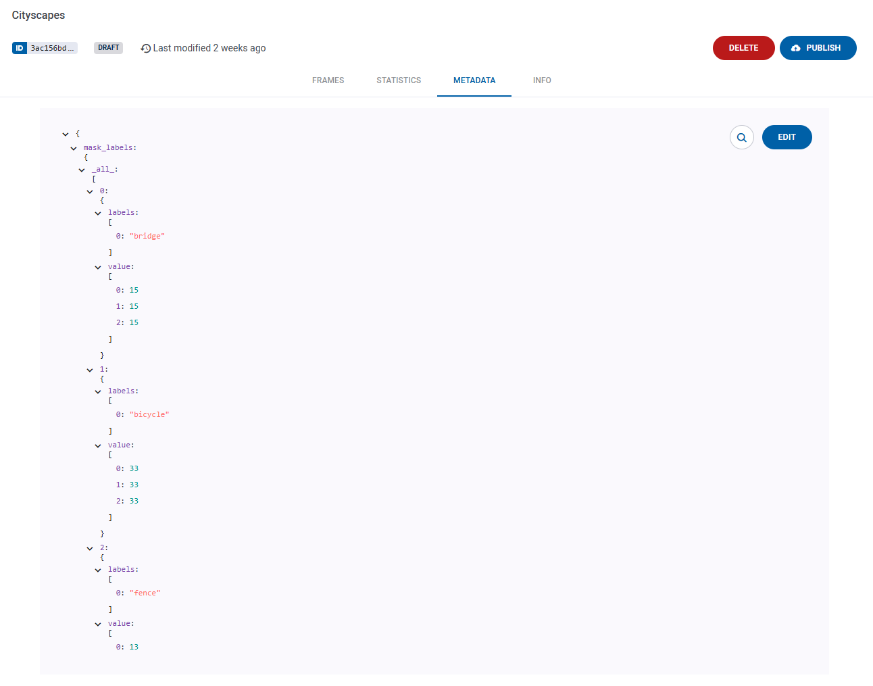
Task: Collapse the labels array containing bicycle
Action: [x=98, y=391]
